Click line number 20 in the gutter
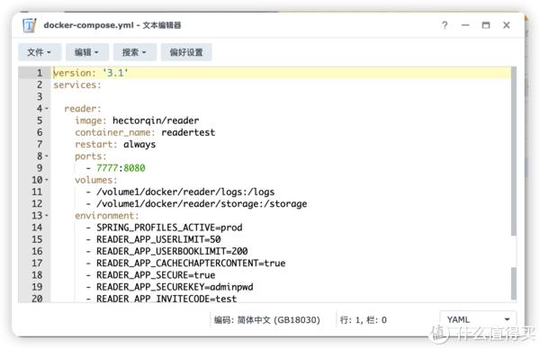 tap(37, 299)
